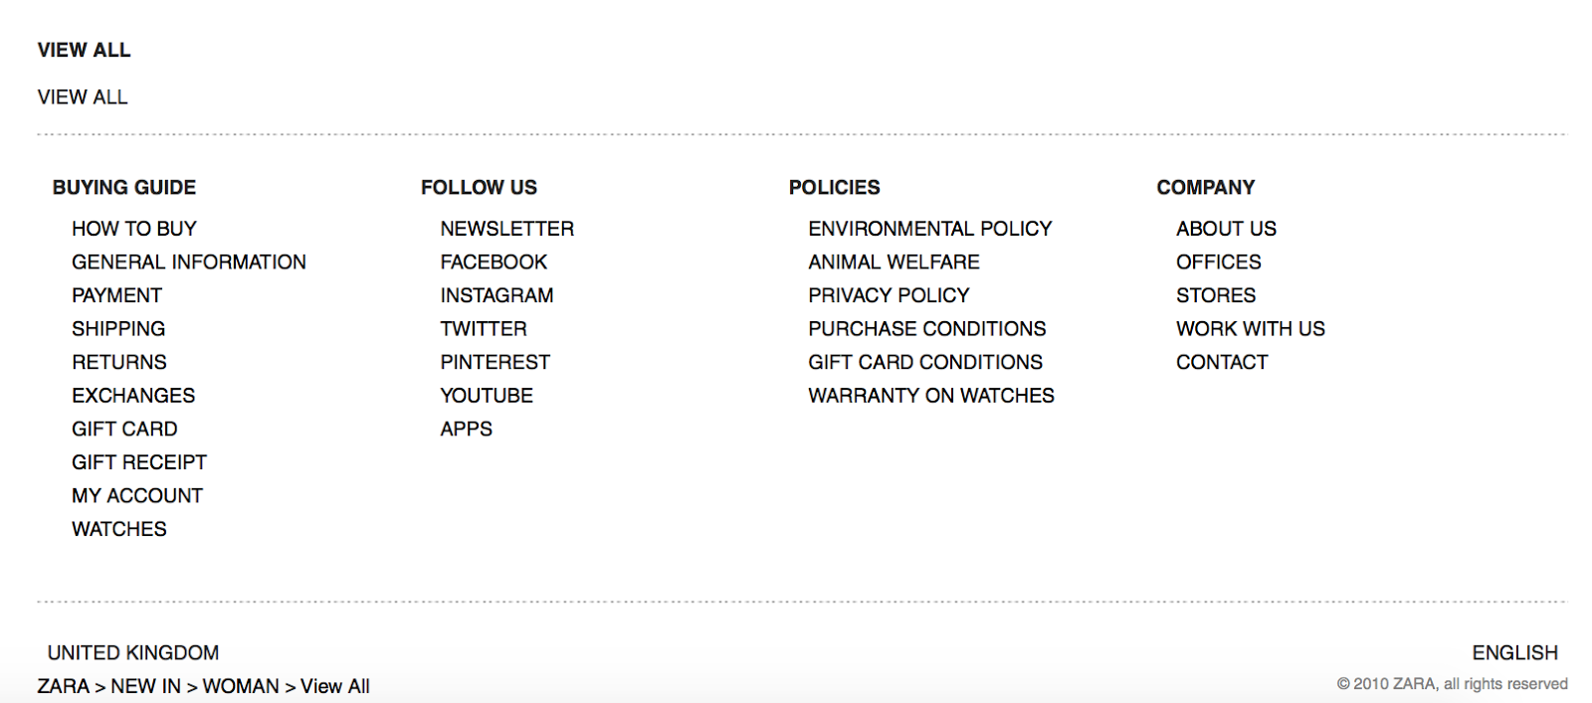Visit the FACEBOOK page link
Screen dimensions: 1592x703
coord(494,263)
